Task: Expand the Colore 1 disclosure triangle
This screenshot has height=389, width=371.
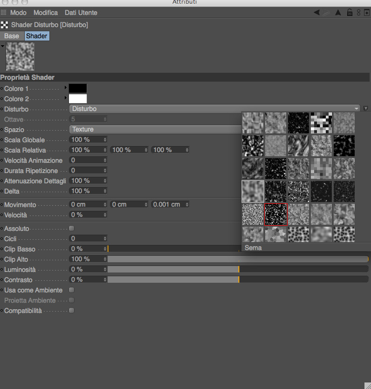Action: pos(65,88)
